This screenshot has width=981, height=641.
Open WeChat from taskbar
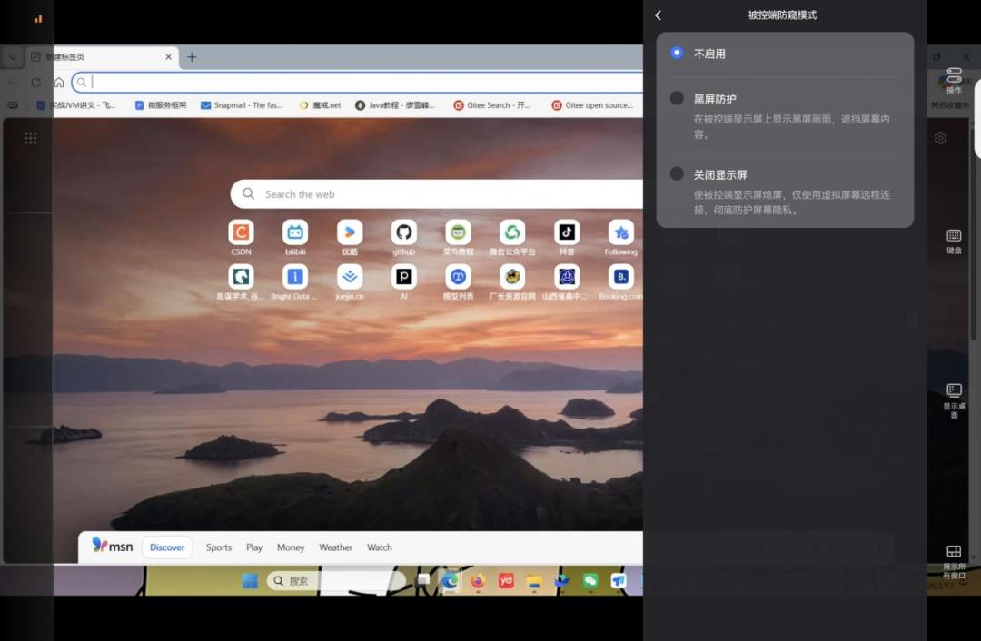coord(590,581)
